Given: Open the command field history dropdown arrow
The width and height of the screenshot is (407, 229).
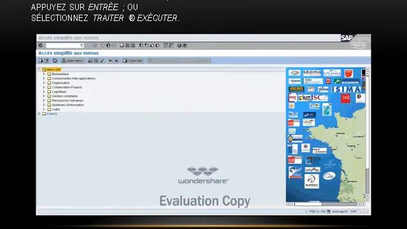Looking at the screenshot, I should 81,45.
